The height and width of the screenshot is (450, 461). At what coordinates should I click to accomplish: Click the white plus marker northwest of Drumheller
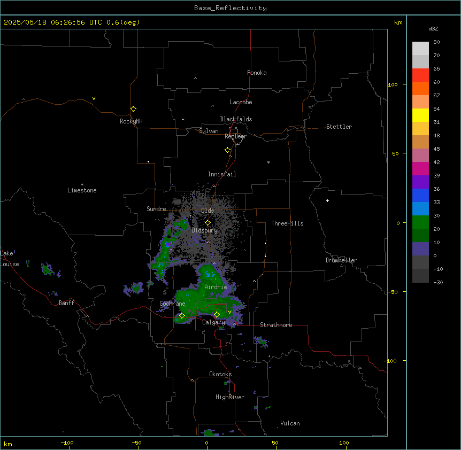click(327, 200)
